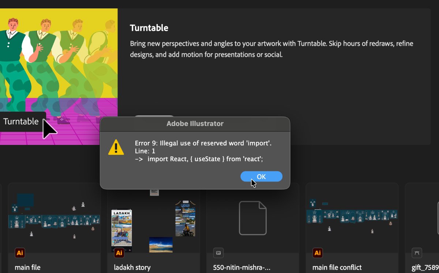This screenshot has height=273, width=439.
Task: Select the 'main file' name label
Action: pyautogui.click(x=27, y=268)
